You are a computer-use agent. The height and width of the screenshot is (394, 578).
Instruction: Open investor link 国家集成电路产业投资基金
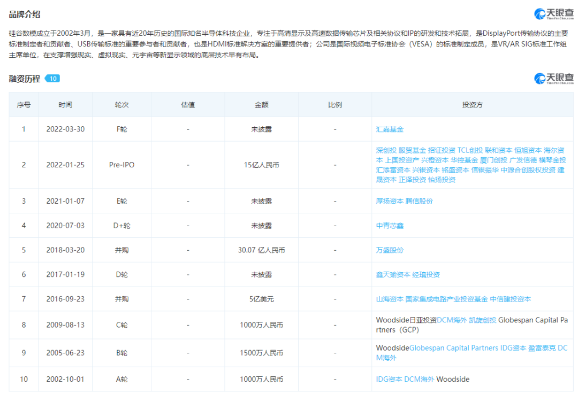point(446,299)
